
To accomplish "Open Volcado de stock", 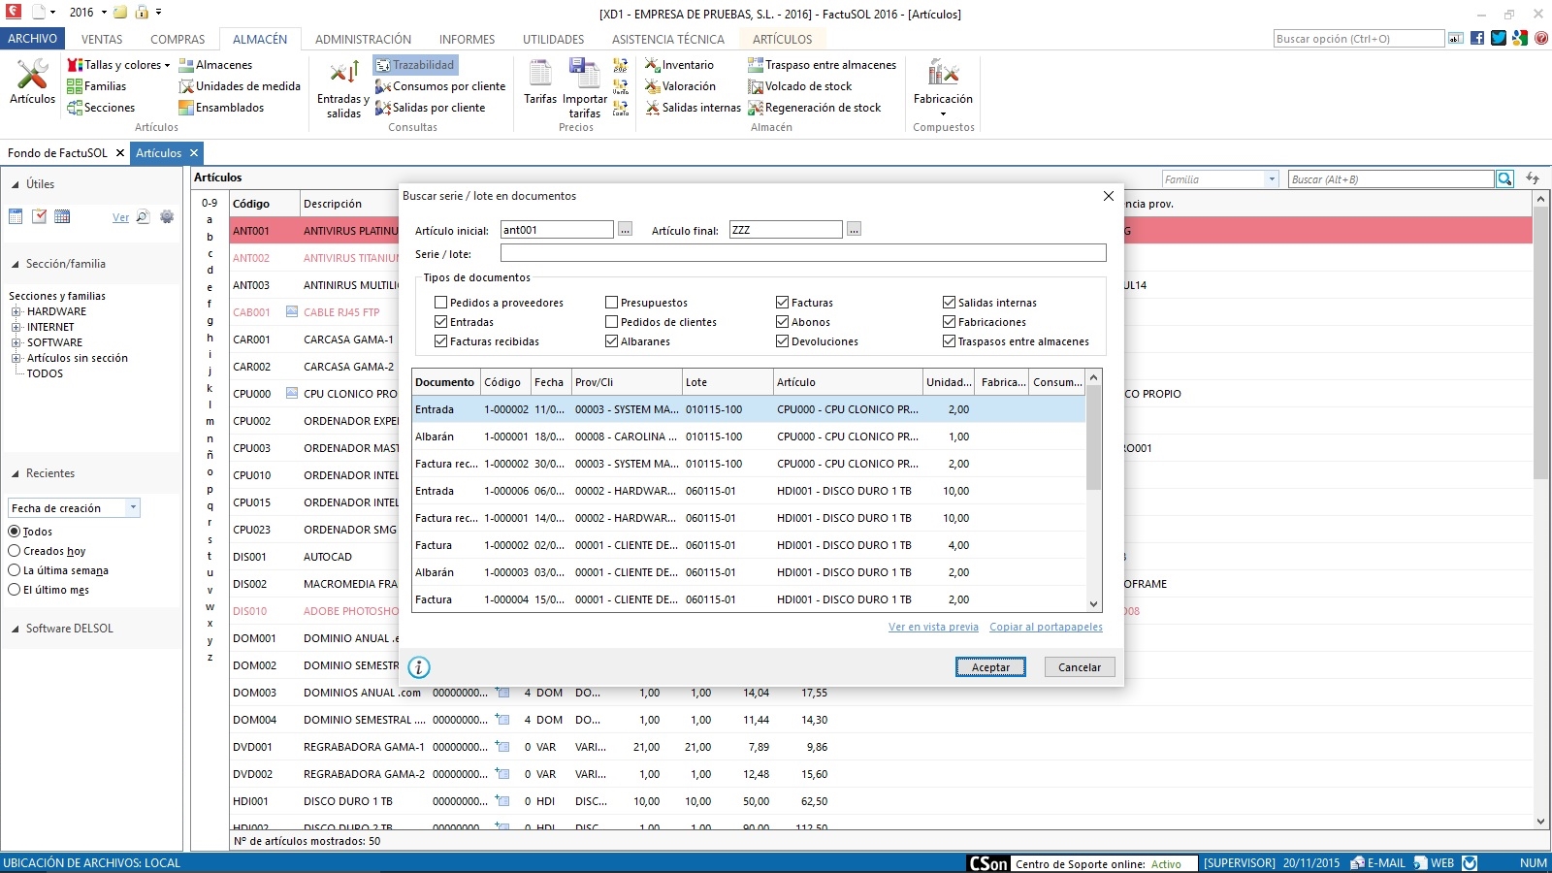I will 800,86.
